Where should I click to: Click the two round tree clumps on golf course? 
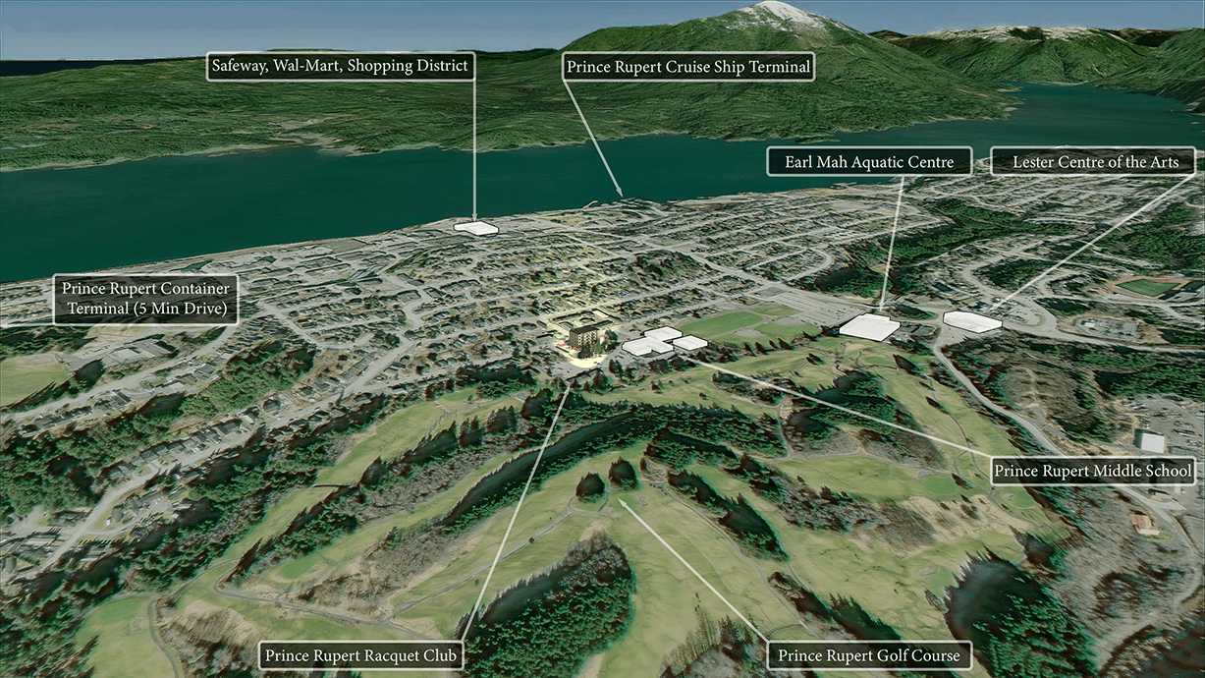[608, 477]
